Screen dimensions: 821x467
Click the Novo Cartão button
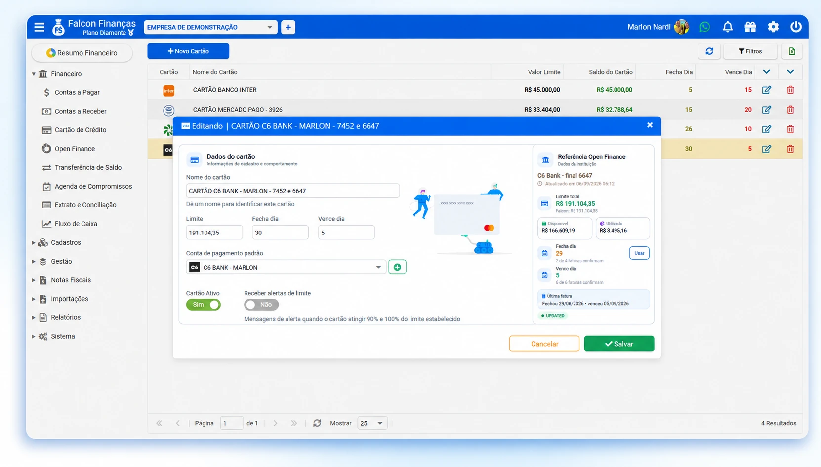(x=188, y=51)
